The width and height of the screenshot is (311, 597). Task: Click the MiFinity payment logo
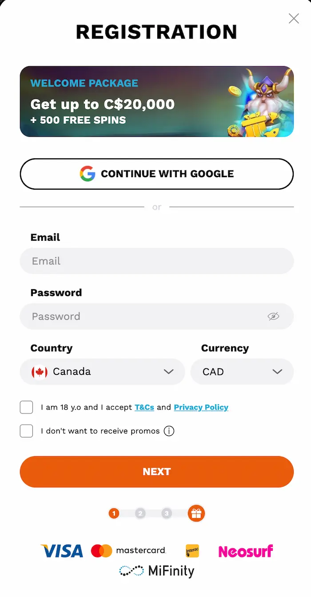pos(157,571)
